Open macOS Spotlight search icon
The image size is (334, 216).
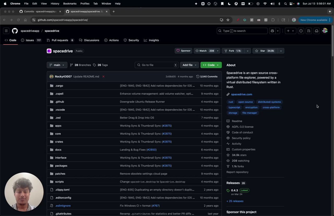[285, 4]
